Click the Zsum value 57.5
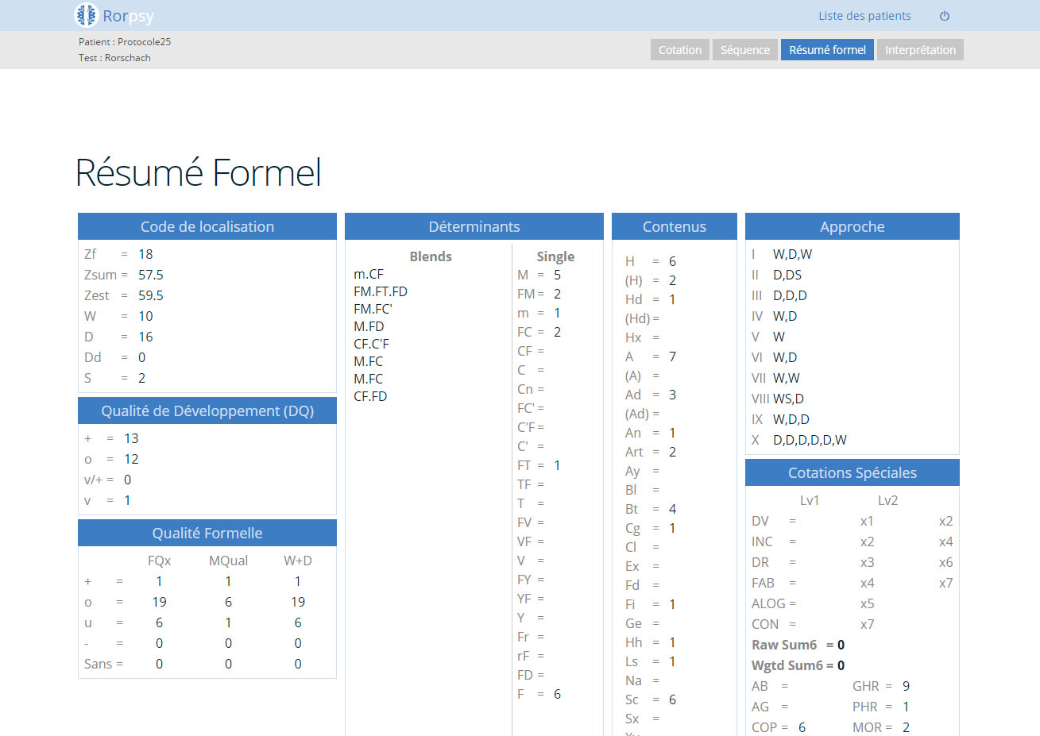The image size is (1040, 736). 151,275
